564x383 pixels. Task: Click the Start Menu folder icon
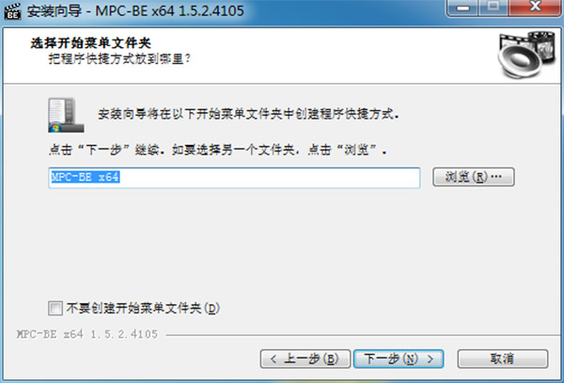click(66, 115)
